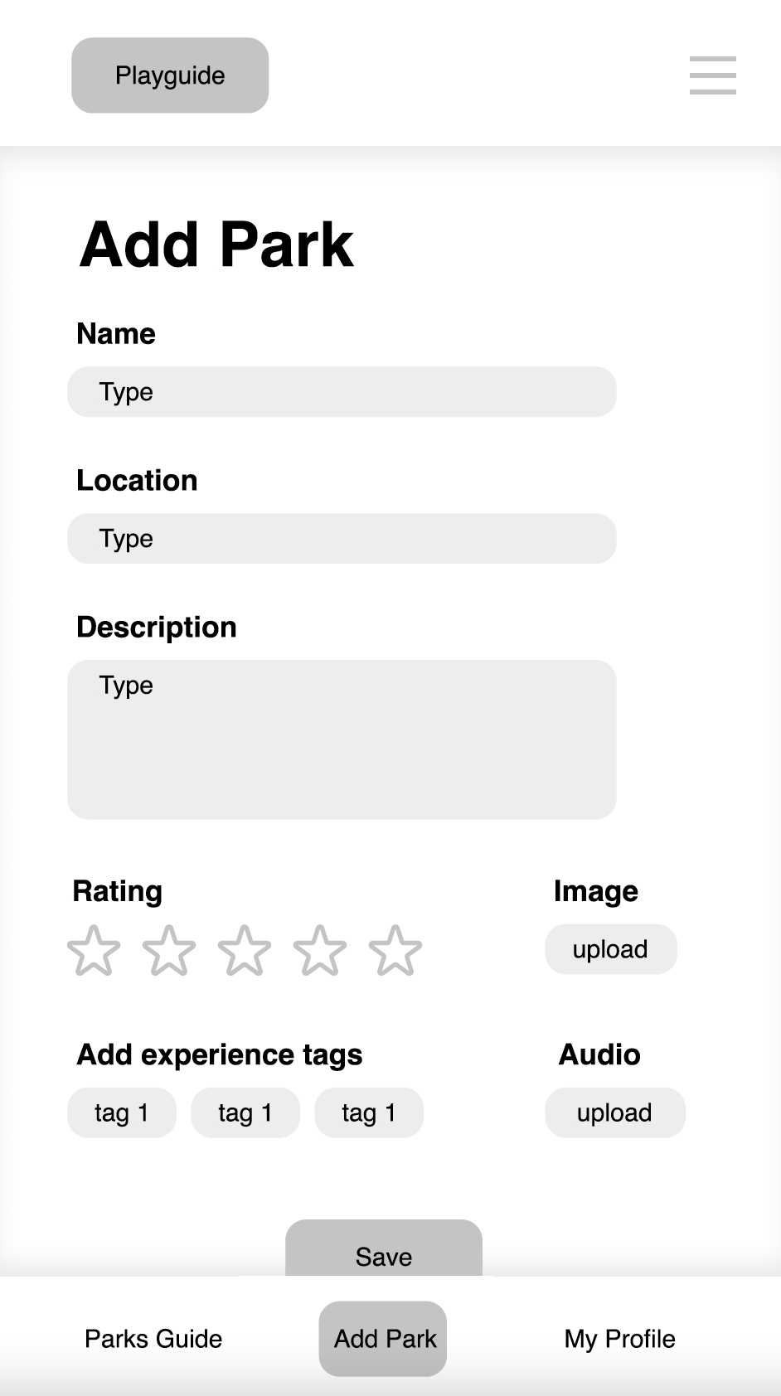Save the new park
The height and width of the screenshot is (1396, 781).
[x=384, y=1250]
